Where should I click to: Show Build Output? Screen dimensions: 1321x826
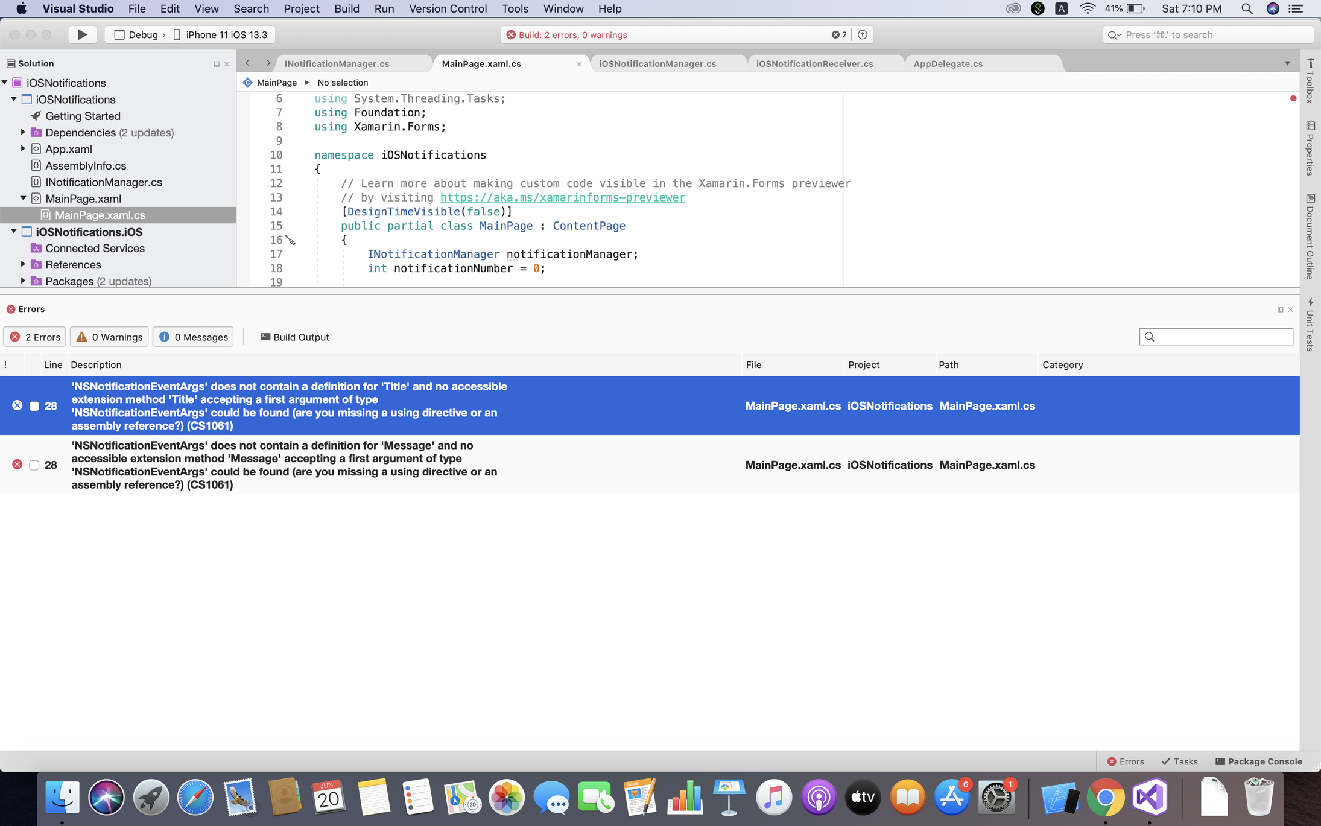pos(295,337)
